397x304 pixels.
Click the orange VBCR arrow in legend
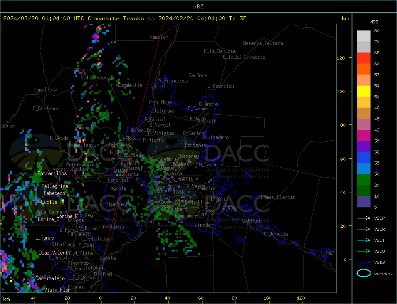pyautogui.click(x=363, y=229)
